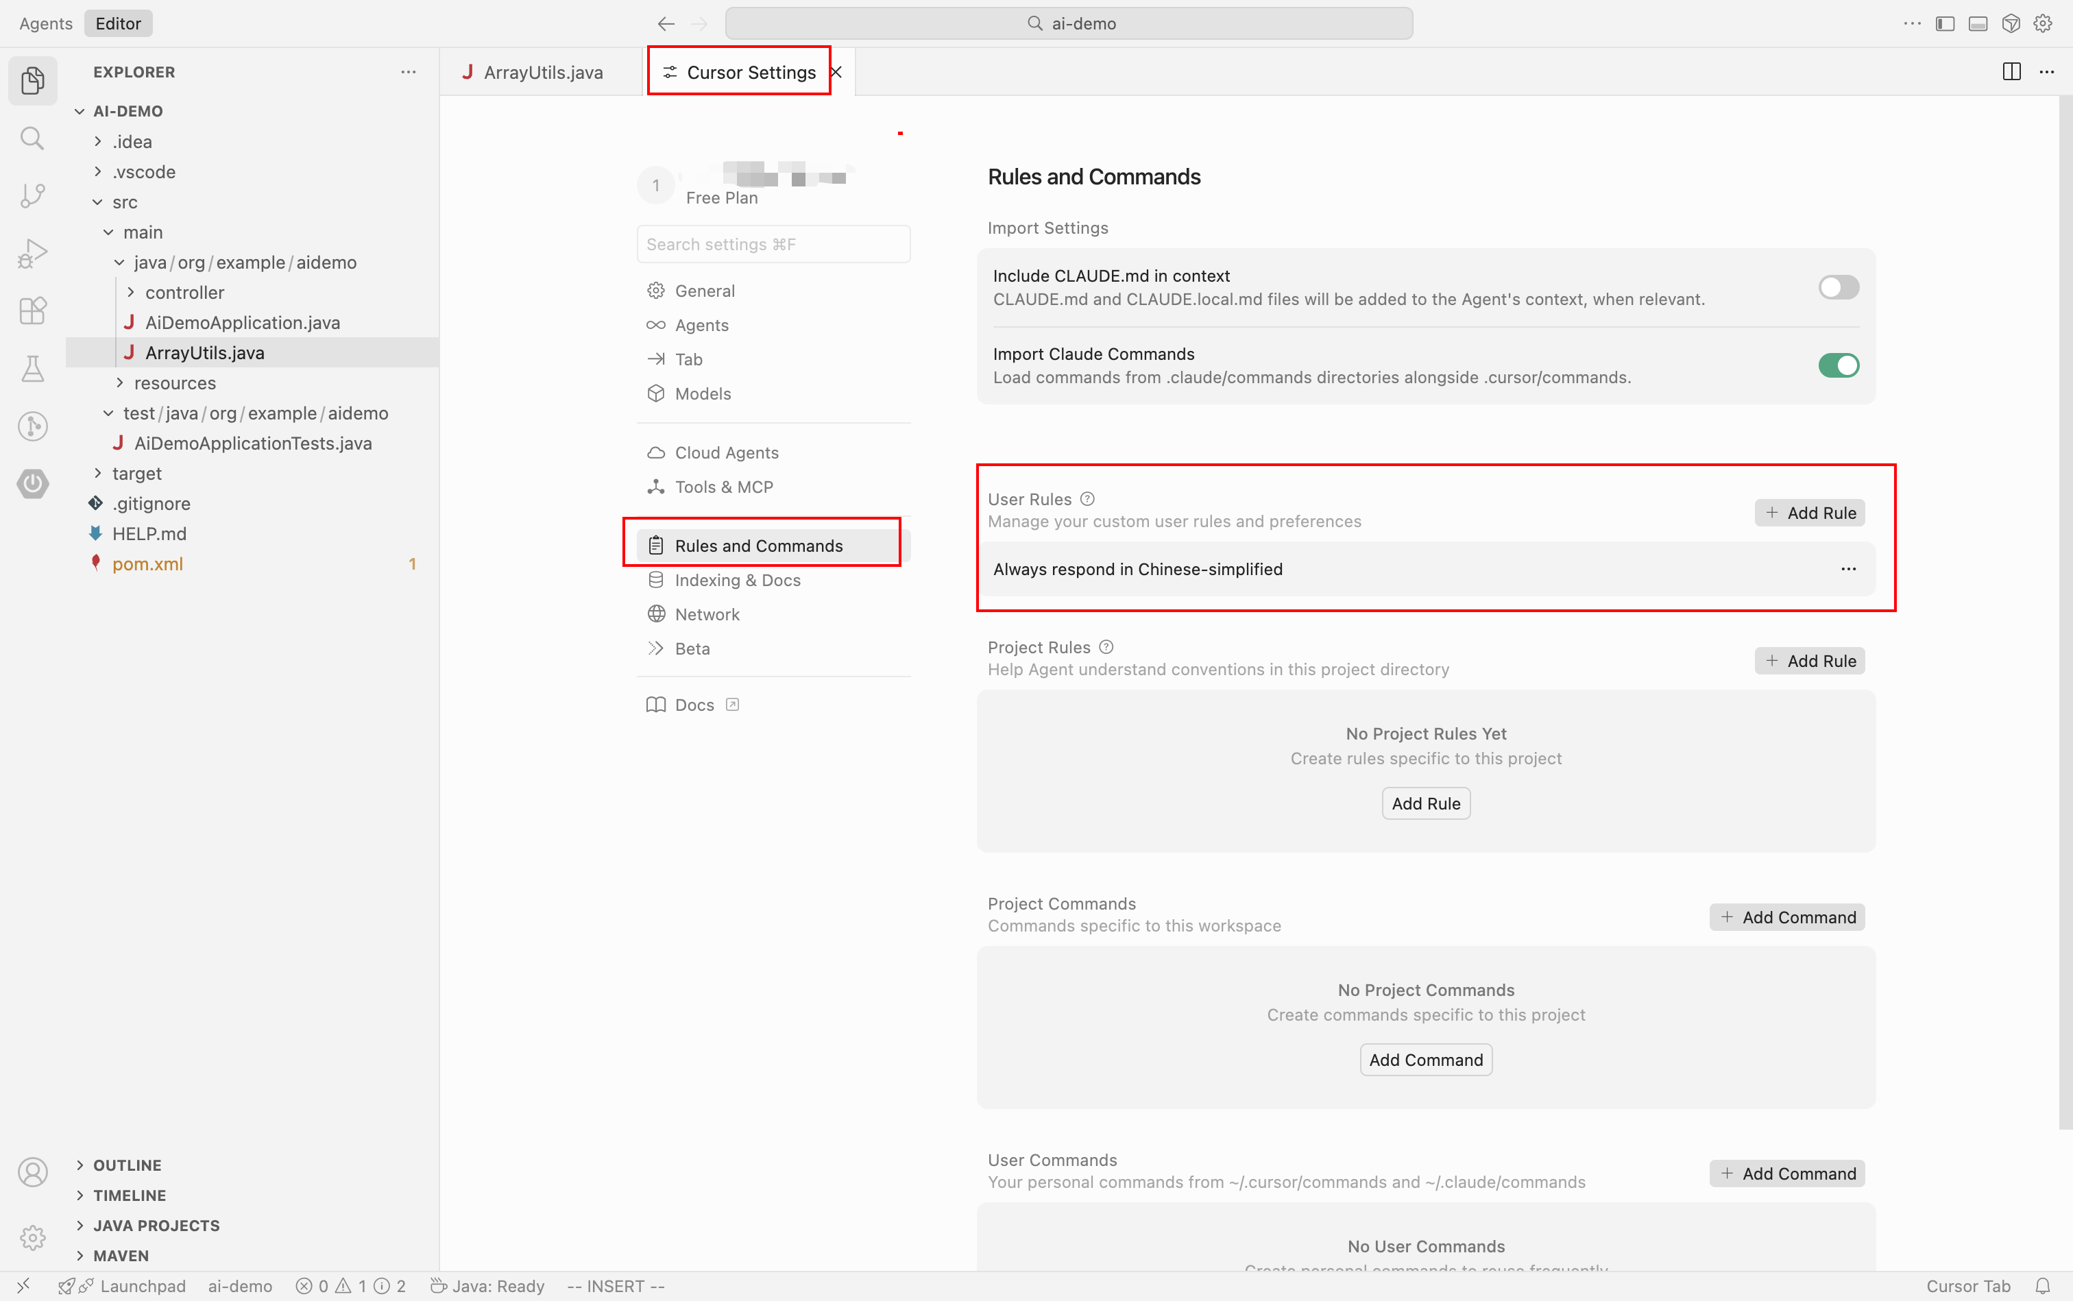
Task: Click the Search settings input field
Action: tap(773, 245)
